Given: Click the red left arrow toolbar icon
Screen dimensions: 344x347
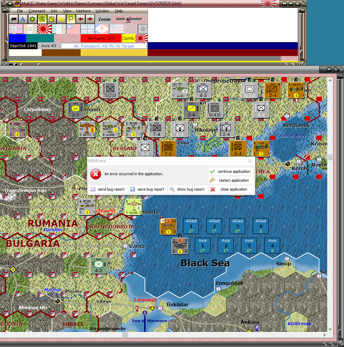Looking at the screenshot, I should click(x=80, y=19).
